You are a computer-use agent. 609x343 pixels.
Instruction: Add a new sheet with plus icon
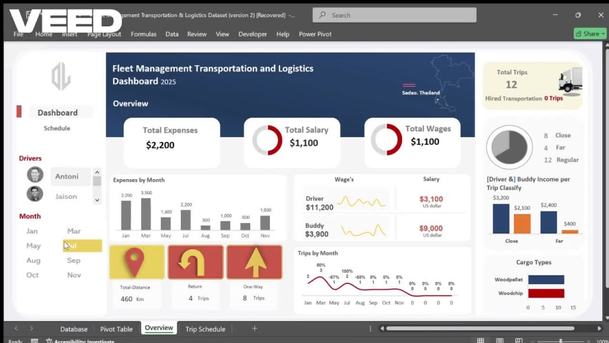coord(255,328)
